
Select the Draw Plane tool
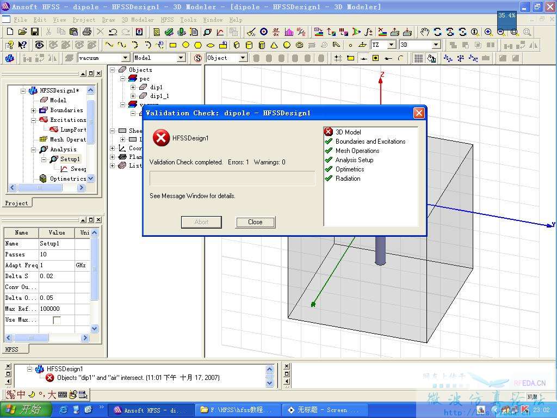click(x=362, y=45)
